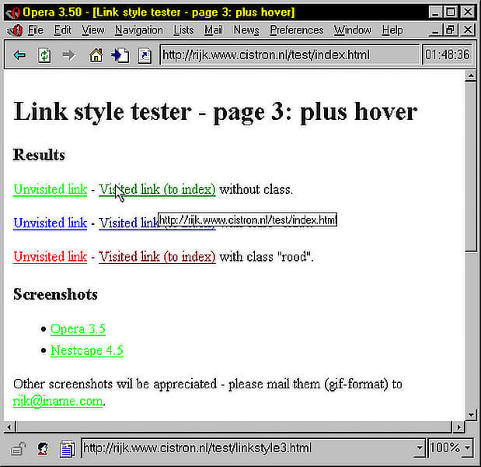The width and height of the screenshot is (481, 467).
Task: Open the View menu
Action: click(93, 30)
